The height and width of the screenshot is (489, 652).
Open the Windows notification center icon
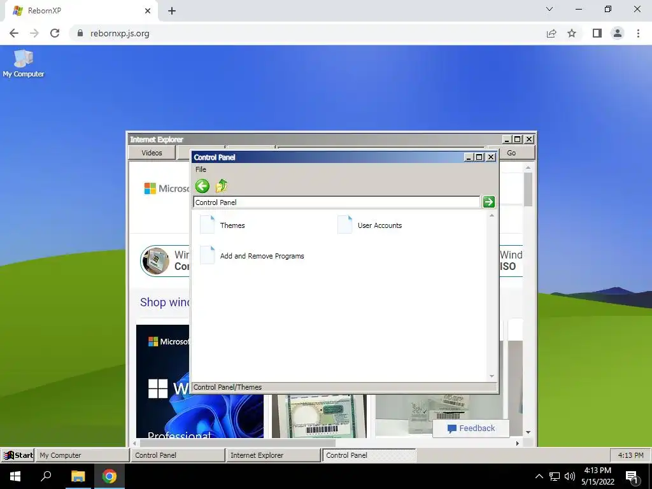(632, 477)
